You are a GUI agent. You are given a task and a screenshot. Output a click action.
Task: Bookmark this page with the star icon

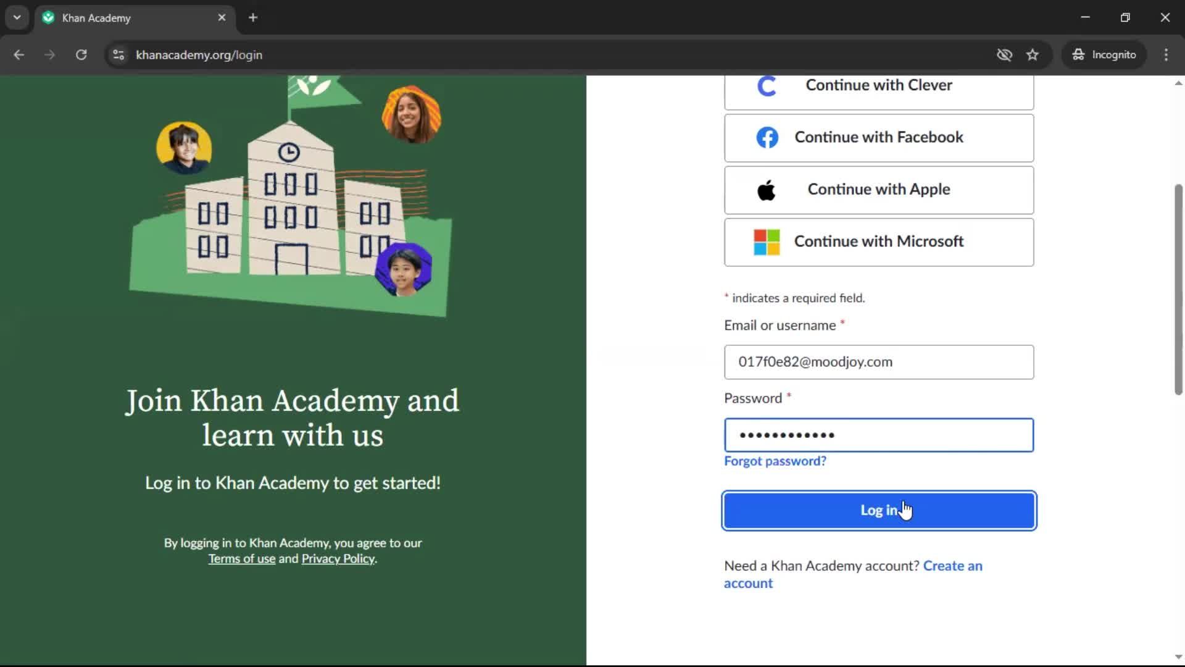coord(1033,55)
